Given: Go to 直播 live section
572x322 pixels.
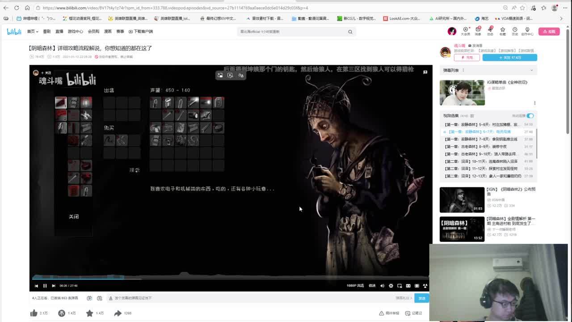Looking at the screenshot, I should (x=59, y=31).
